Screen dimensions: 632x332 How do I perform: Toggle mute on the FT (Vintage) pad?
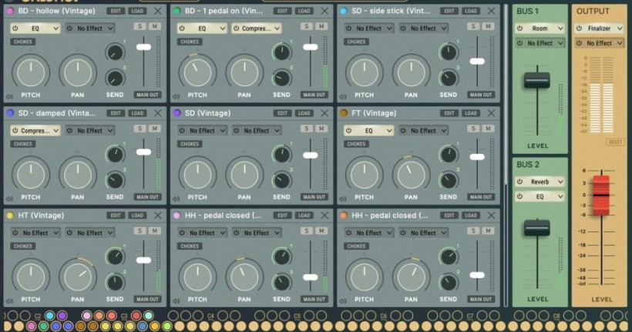pyautogui.click(x=487, y=129)
